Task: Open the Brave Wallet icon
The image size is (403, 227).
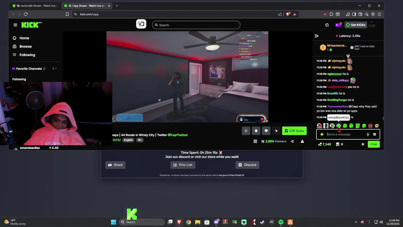Action: coord(360,14)
